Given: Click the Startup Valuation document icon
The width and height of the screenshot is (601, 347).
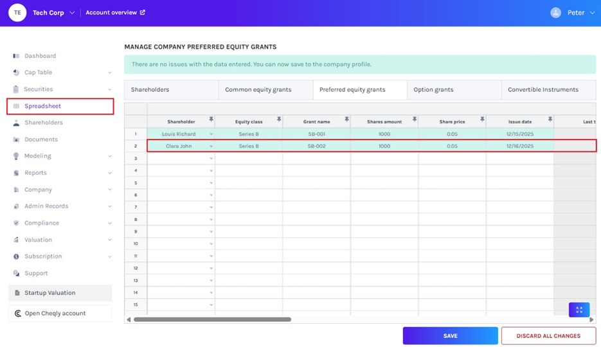Looking at the screenshot, I should (17, 293).
